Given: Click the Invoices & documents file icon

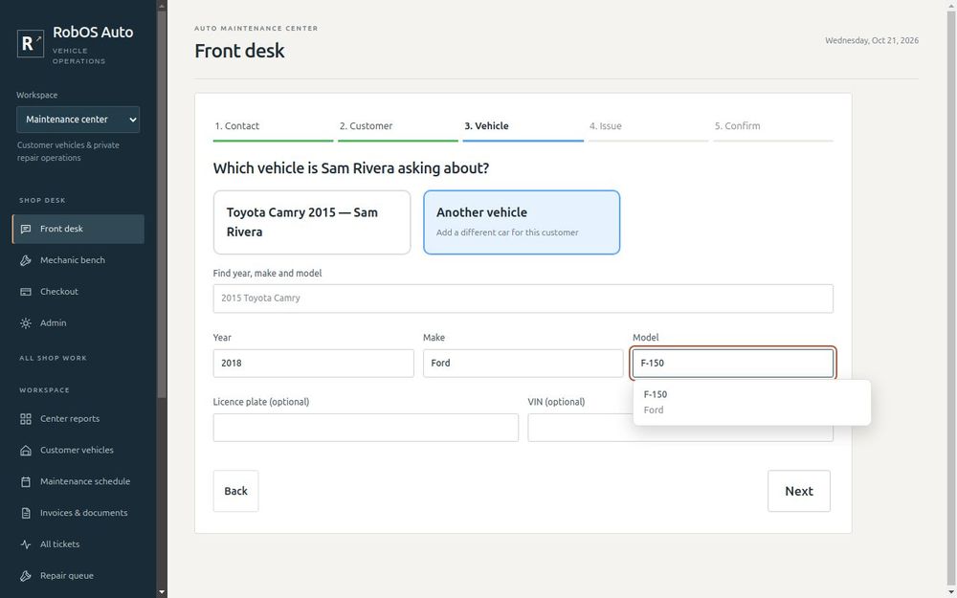Looking at the screenshot, I should [x=26, y=513].
